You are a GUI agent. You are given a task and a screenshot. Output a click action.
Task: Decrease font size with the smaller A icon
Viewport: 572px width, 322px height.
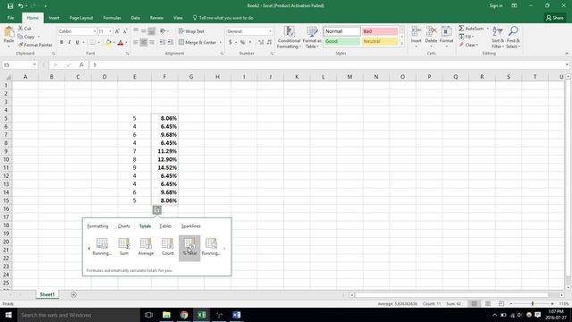pyautogui.click(x=125, y=31)
